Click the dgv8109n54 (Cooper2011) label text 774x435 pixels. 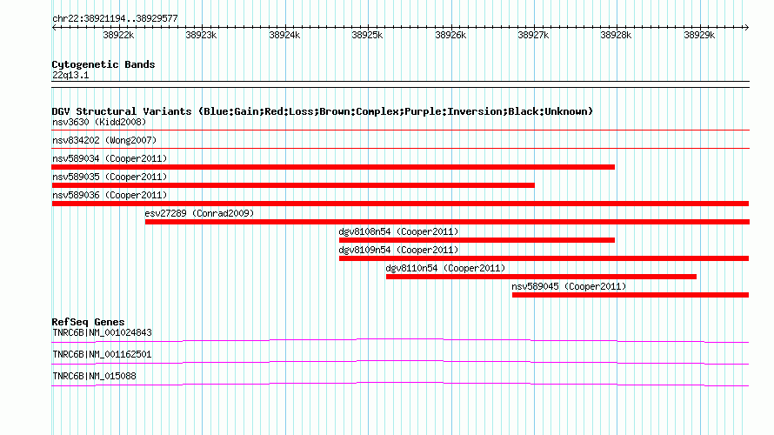click(x=399, y=250)
